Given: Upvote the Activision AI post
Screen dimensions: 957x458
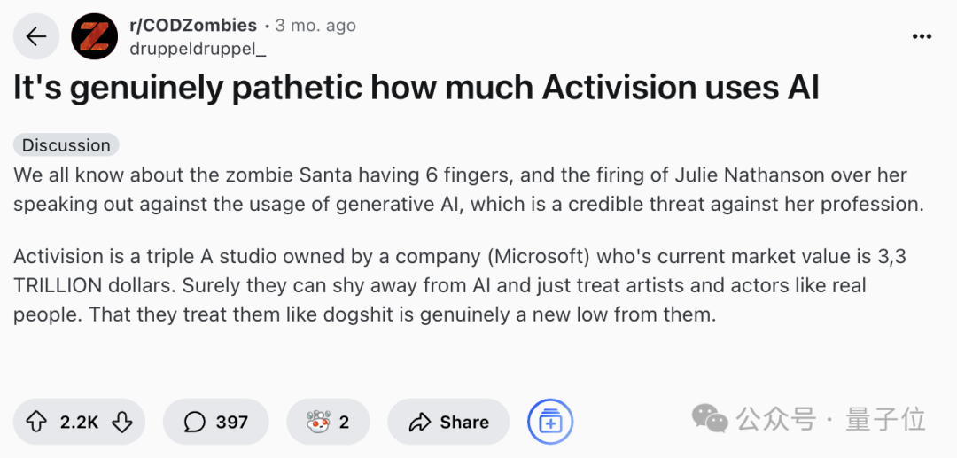Looking at the screenshot, I should 37,422.
